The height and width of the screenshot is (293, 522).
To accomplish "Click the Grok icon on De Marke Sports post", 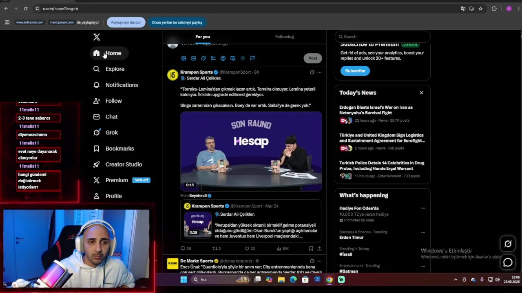I will [312, 261].
